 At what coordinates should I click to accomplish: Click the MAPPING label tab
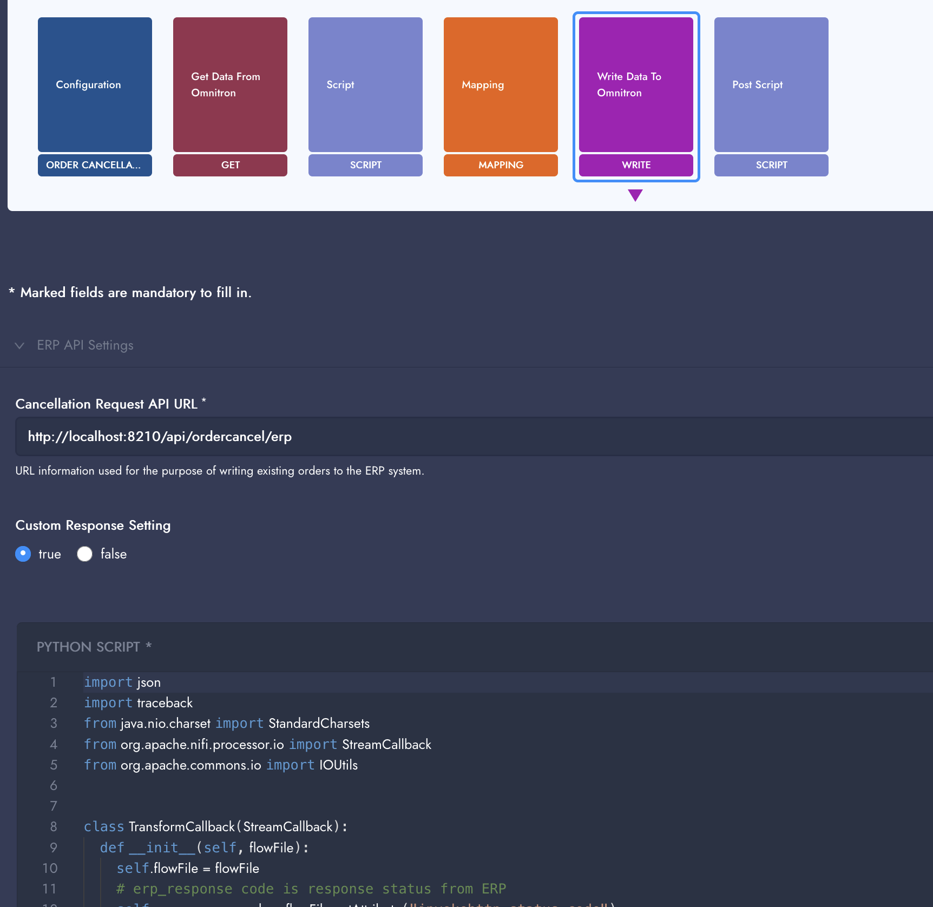point(501,165)
